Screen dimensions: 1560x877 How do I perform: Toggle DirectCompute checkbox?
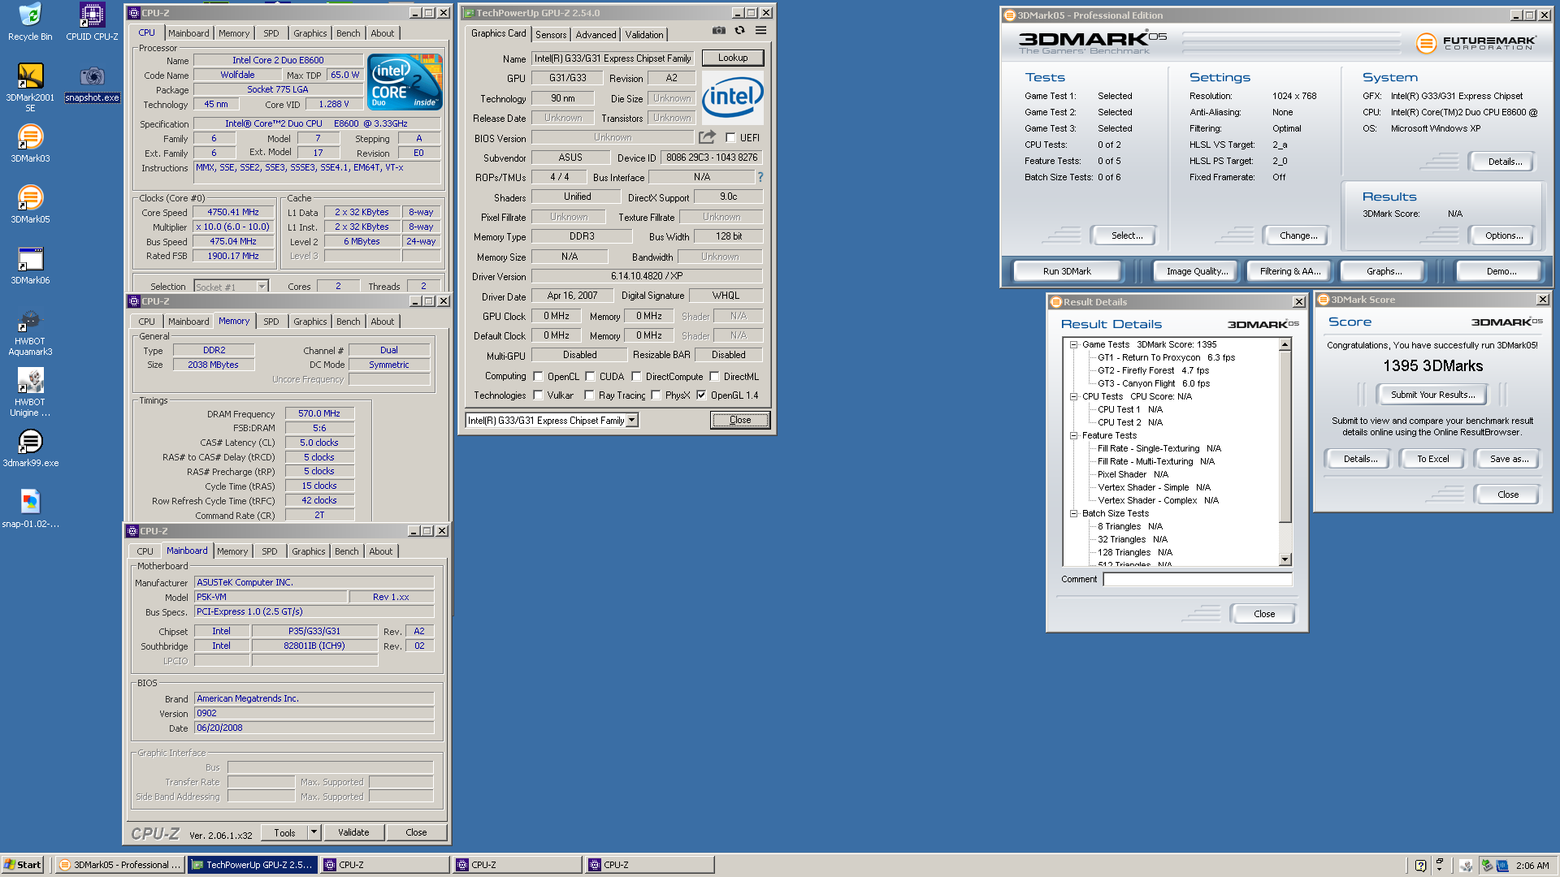(x=636, y=377)
